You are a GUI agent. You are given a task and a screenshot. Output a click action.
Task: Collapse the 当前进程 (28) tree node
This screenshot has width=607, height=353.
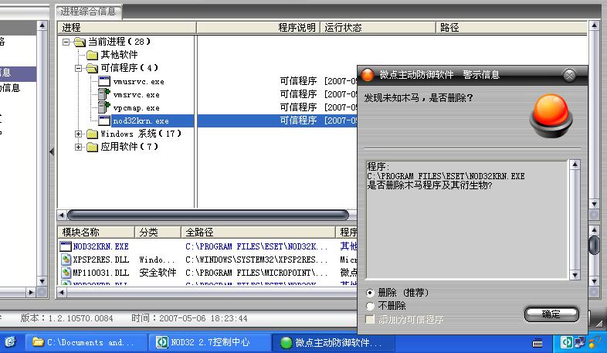tap(66, 42)
